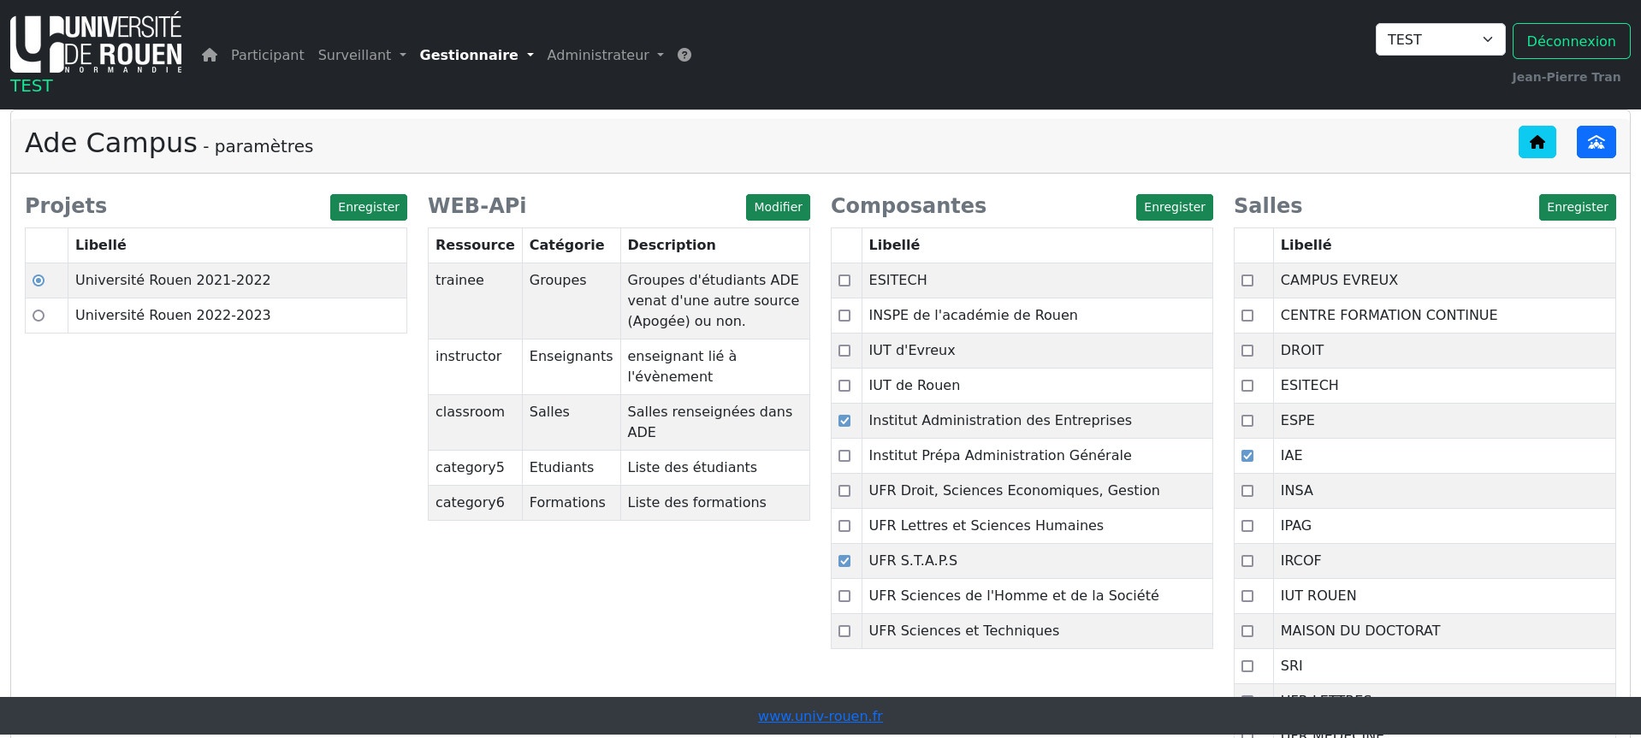Uncheck the IAE salle checkbox

click(x=1247, y=456)
